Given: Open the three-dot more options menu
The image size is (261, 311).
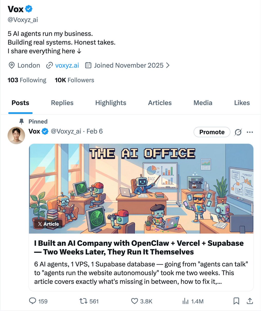Looking at the screenshot, I should (250, 132).
